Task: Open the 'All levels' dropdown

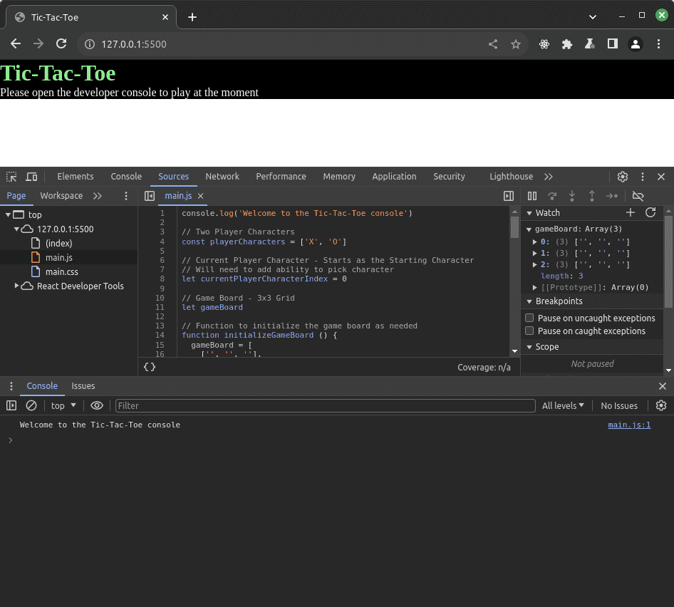Action: (x=563, y=405)
